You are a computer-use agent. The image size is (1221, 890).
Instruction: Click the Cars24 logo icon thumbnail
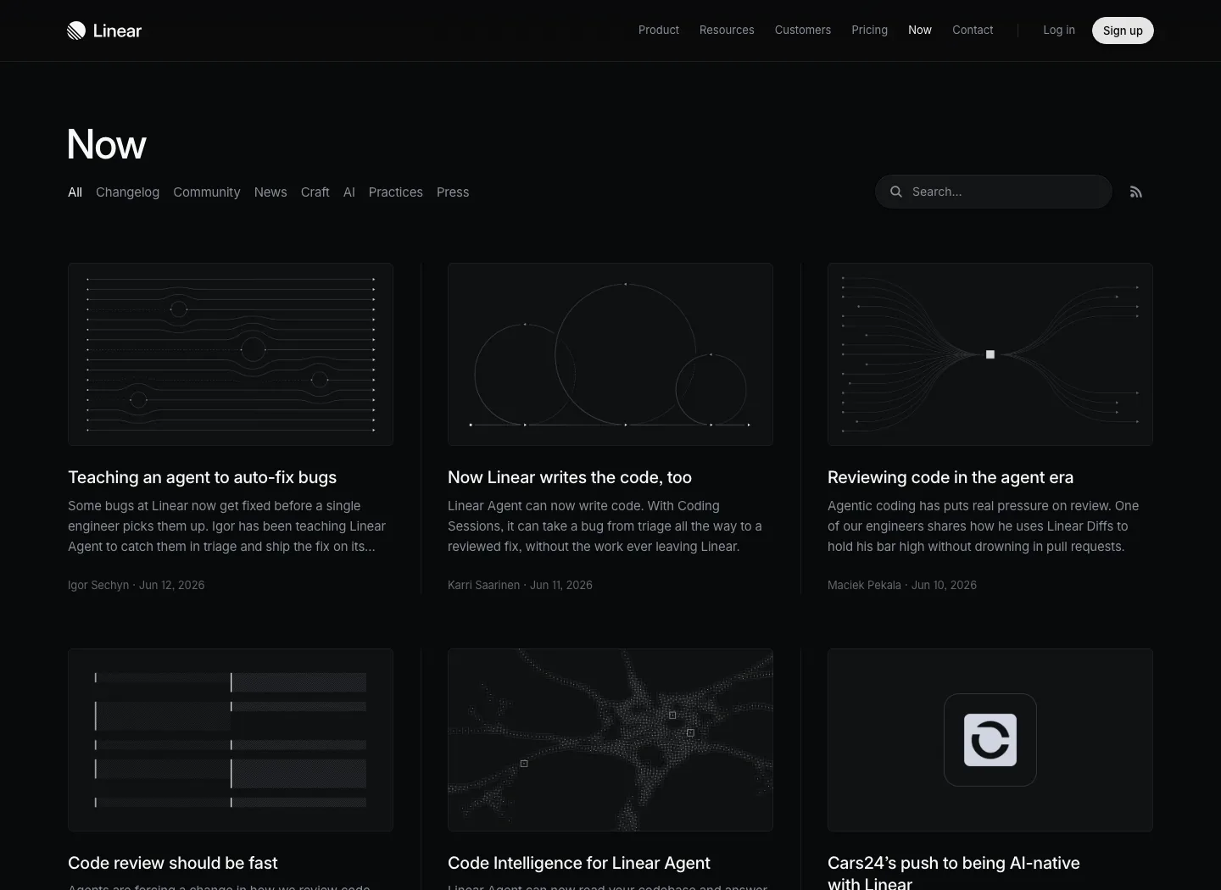(x=990, y=740)
